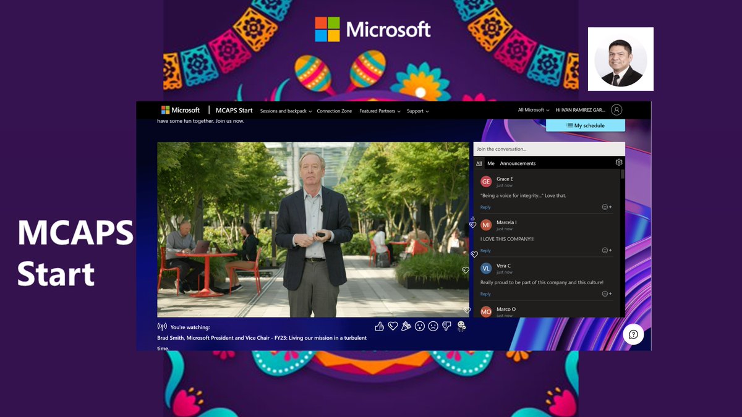Image resolution: width=742 pixels, height=417 pixels.
Task: Click the Microsoft logo in navigation bar
Action: tap(181, 110)
